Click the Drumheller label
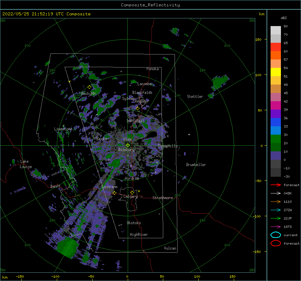The height and width of the screenshot is (281, 301). tap(196, 165)
